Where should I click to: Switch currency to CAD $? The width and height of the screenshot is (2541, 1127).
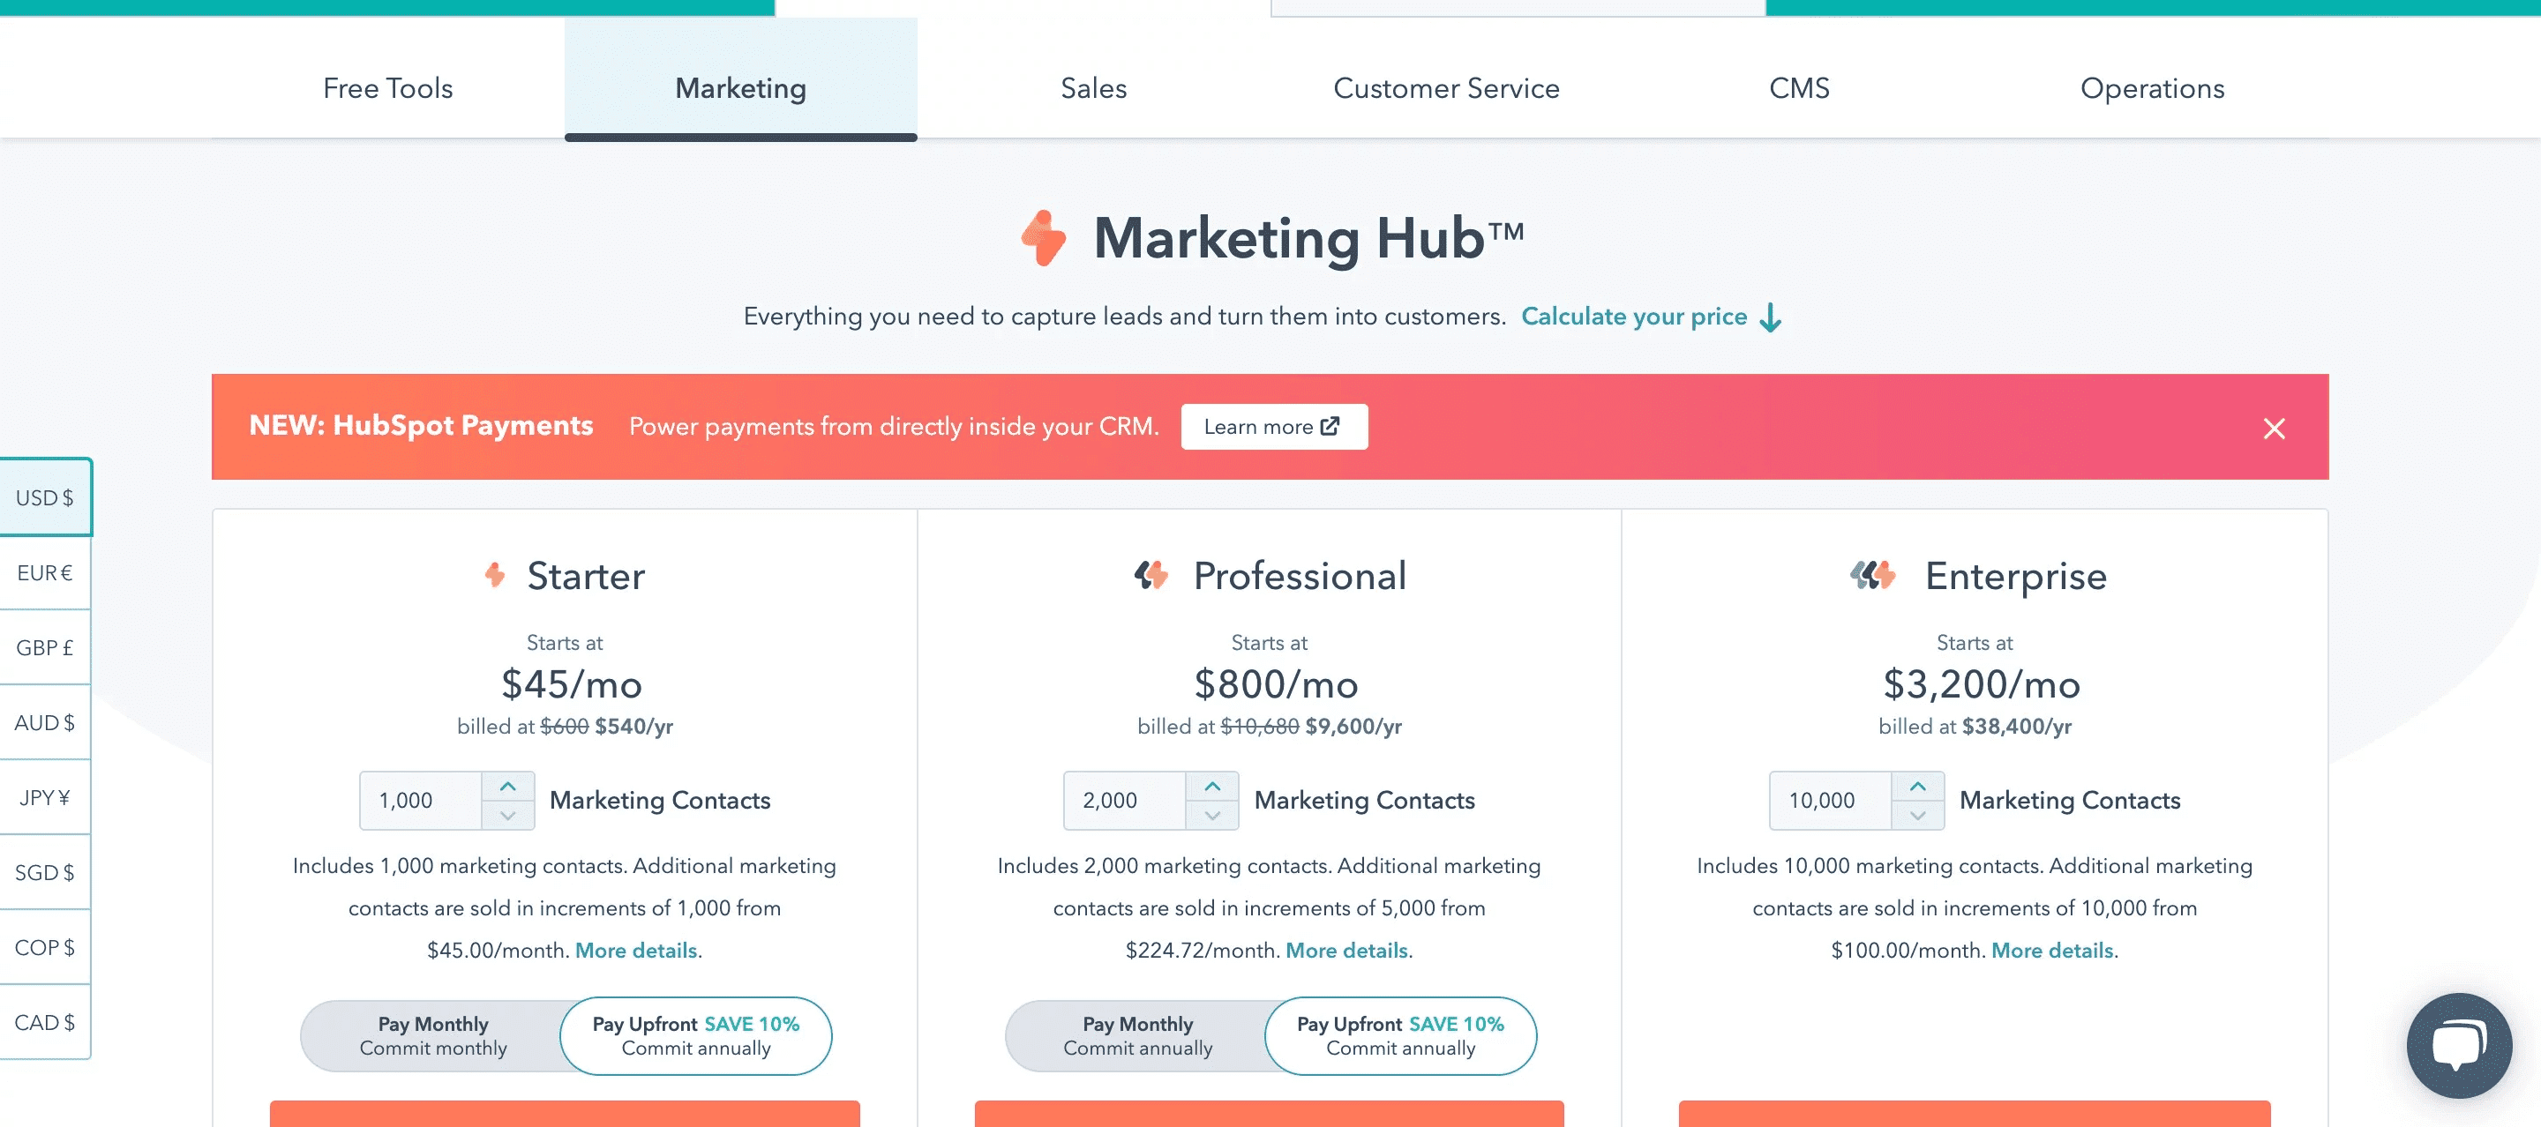44,1022
